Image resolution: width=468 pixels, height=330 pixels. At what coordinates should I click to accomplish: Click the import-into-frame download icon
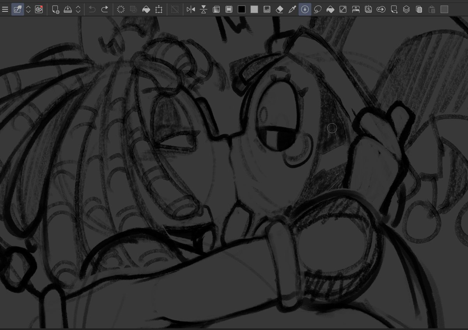(x=368, y=9)
